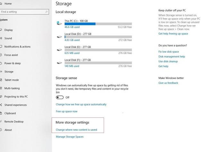Click the Tablet mode icon
Image resolution: width=201 pixels, height=152 pixels.
point(1,80)
